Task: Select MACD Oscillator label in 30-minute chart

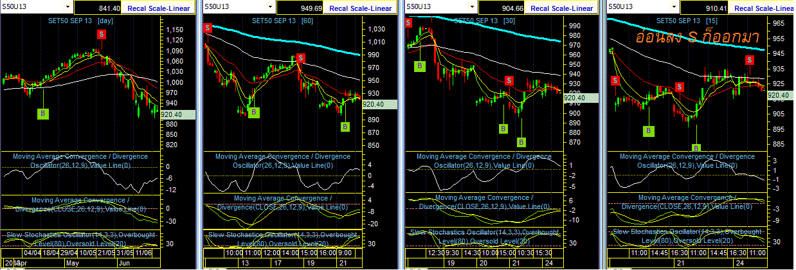Action: tap(484, 161)
